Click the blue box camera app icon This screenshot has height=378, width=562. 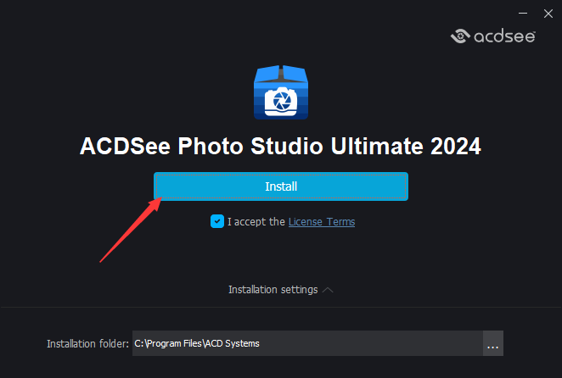[x=281, y=92]
